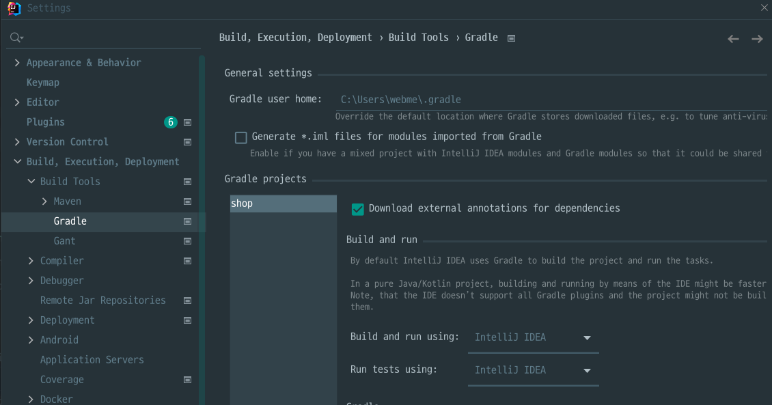
Task: Open Plugins settings page
Action: tap(45, 122)
